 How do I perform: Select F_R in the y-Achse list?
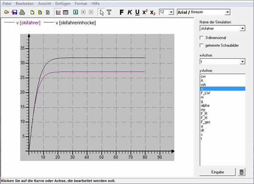222,114
